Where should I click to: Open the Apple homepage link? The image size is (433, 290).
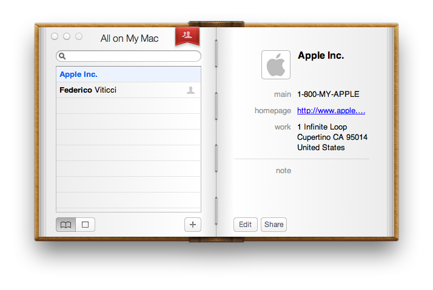pos(331,111)
